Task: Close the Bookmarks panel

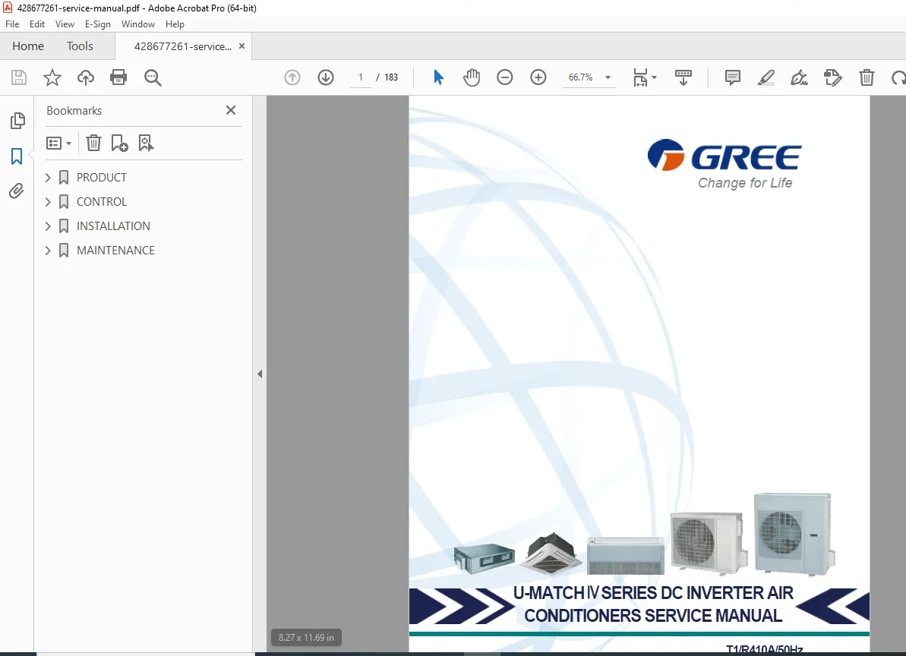Action: [x=231, y=110]
